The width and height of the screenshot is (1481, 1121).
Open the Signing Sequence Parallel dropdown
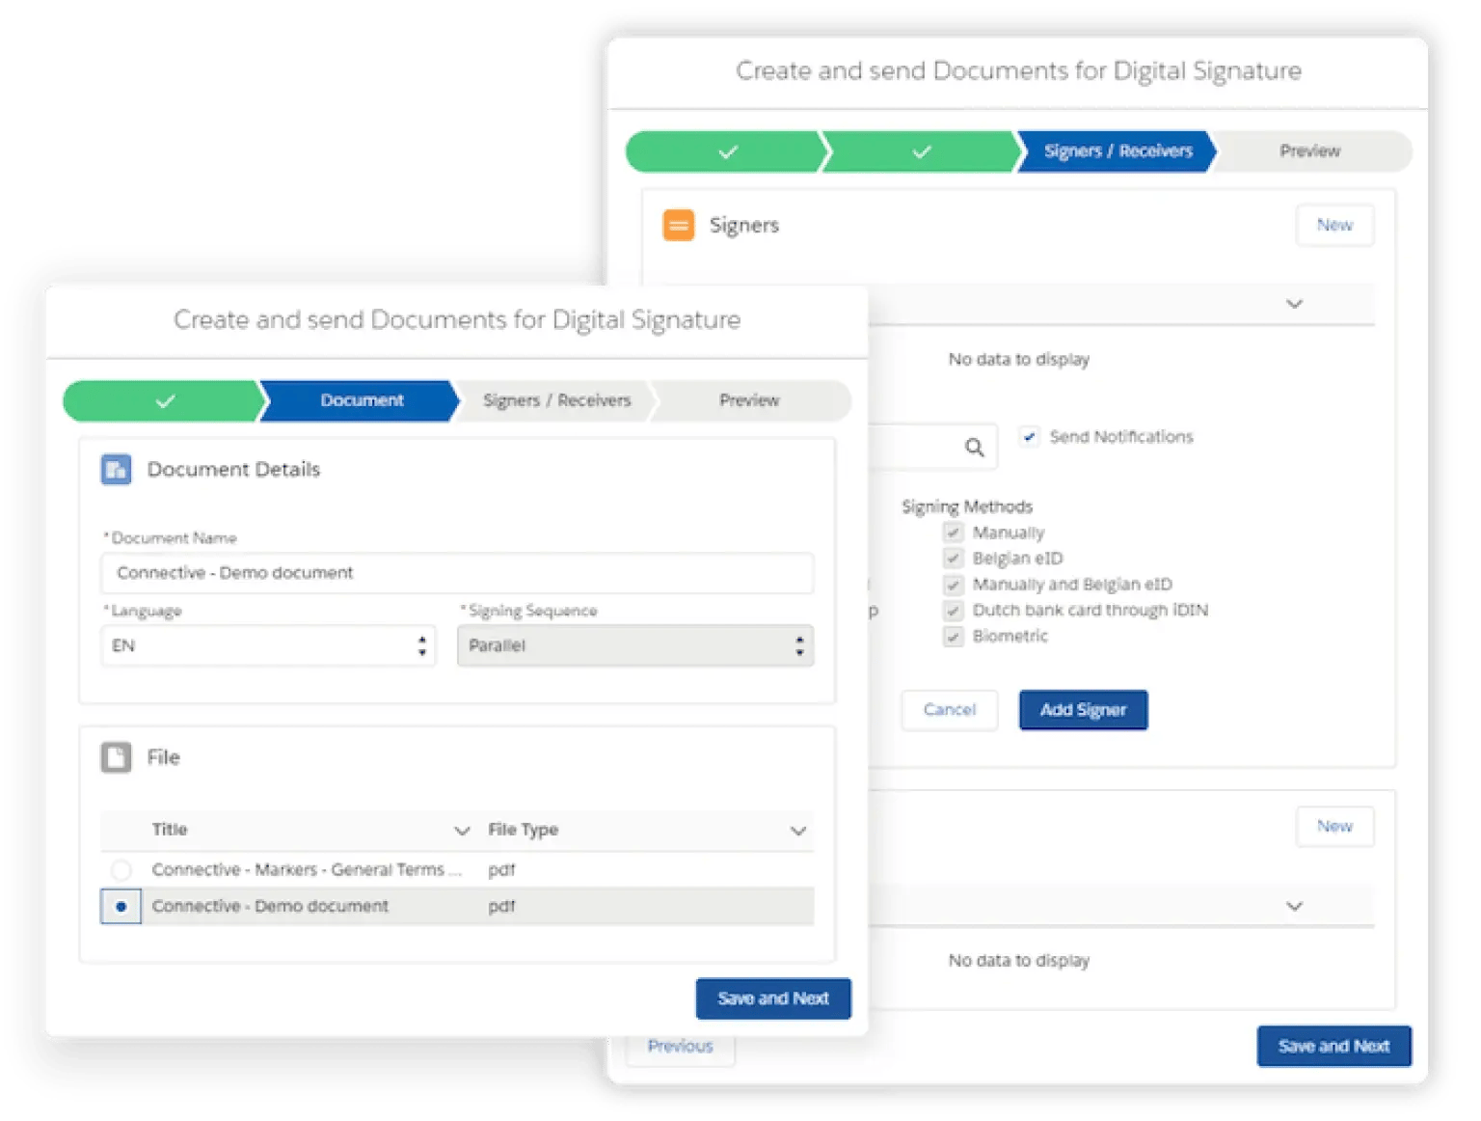[635, 646]
